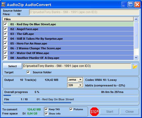This screenshot has width=142, height=118.
Task: Toggle checkbox for 04 - Still It Takes Me By Surprise.ape
Action: pyautogui.click(x=5, y=38)
